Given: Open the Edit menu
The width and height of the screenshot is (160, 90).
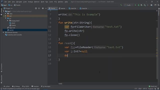Looking at the screenshot, I should click(x=9, y=2).
